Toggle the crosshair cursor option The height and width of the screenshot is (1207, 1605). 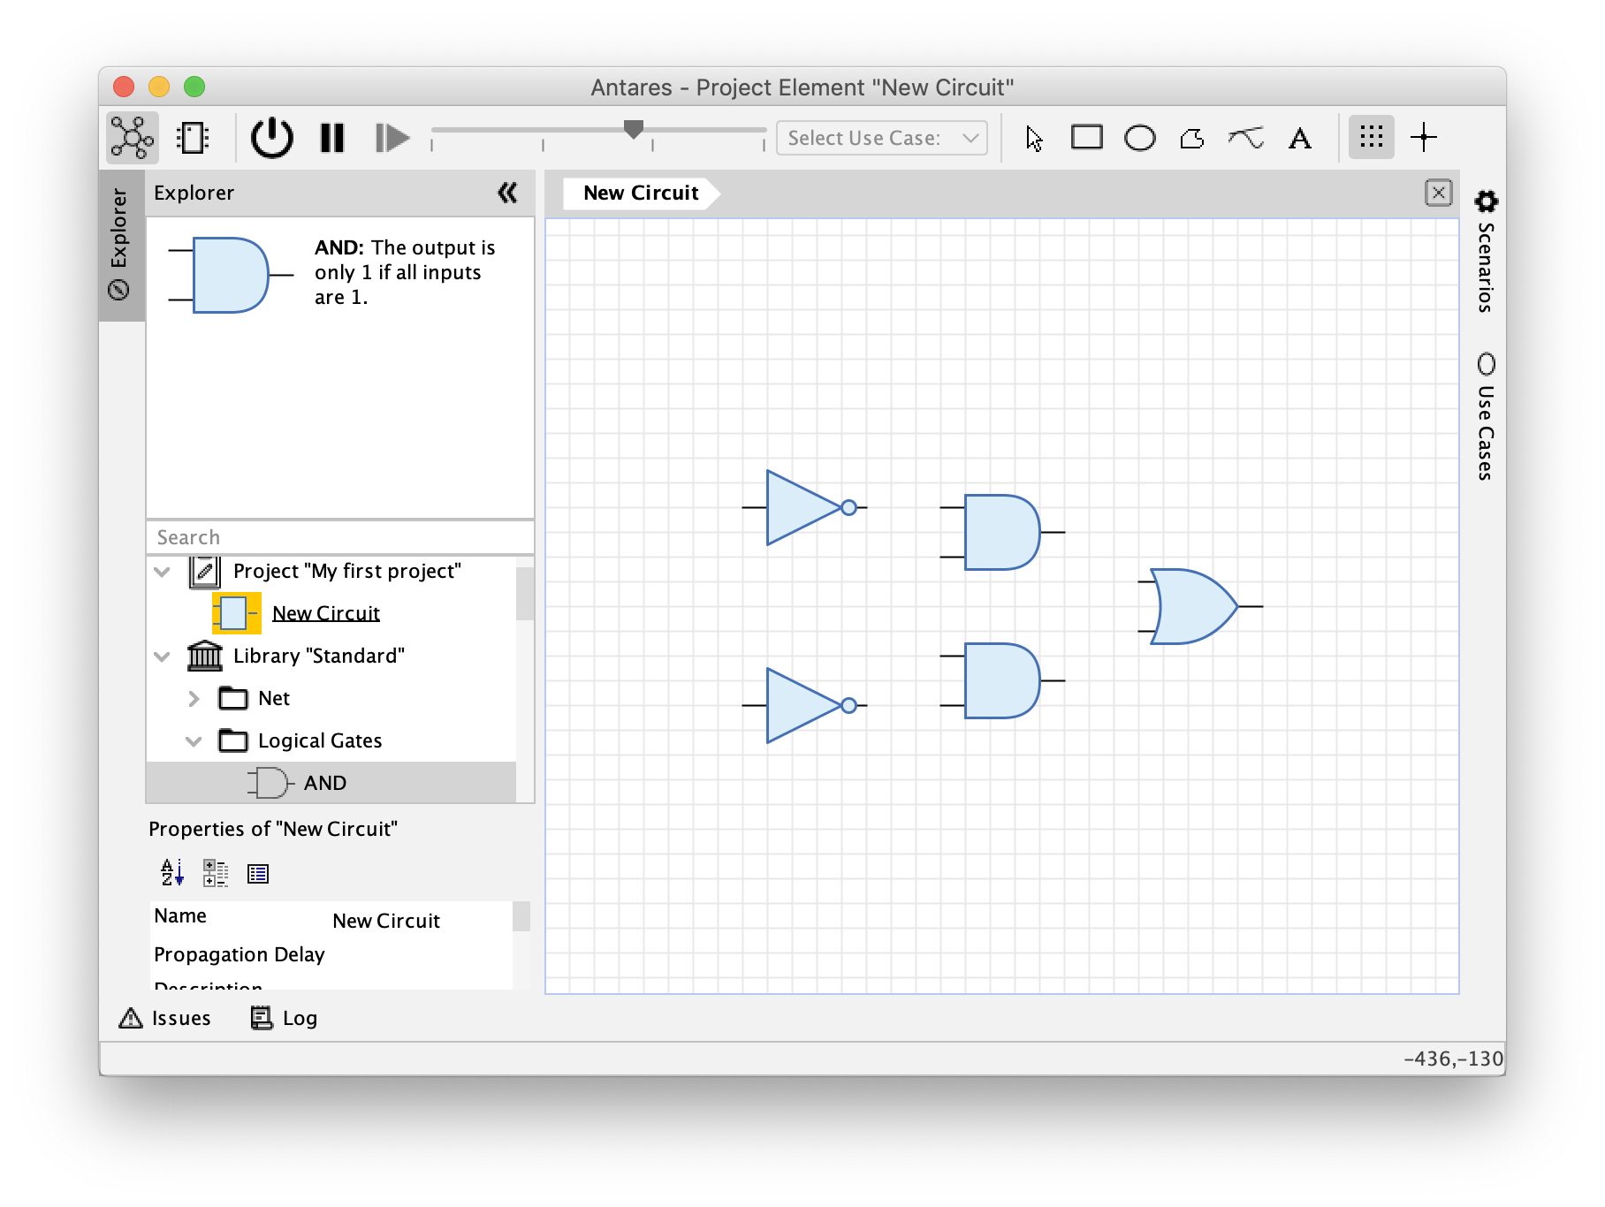tap(1424, 137)
